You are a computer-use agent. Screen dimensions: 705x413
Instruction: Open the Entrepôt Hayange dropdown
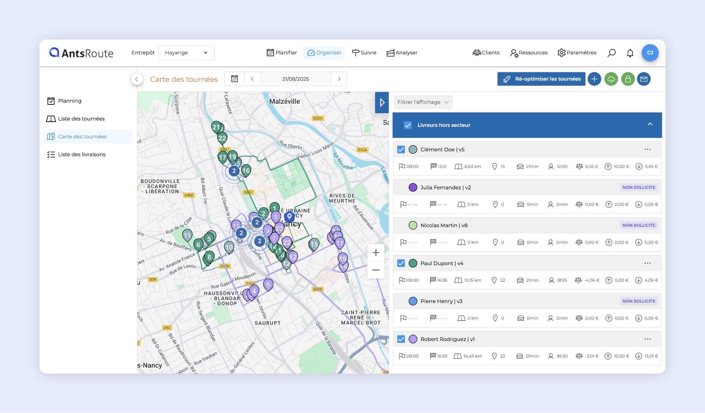pyautogui.click(x=186, y=53)
